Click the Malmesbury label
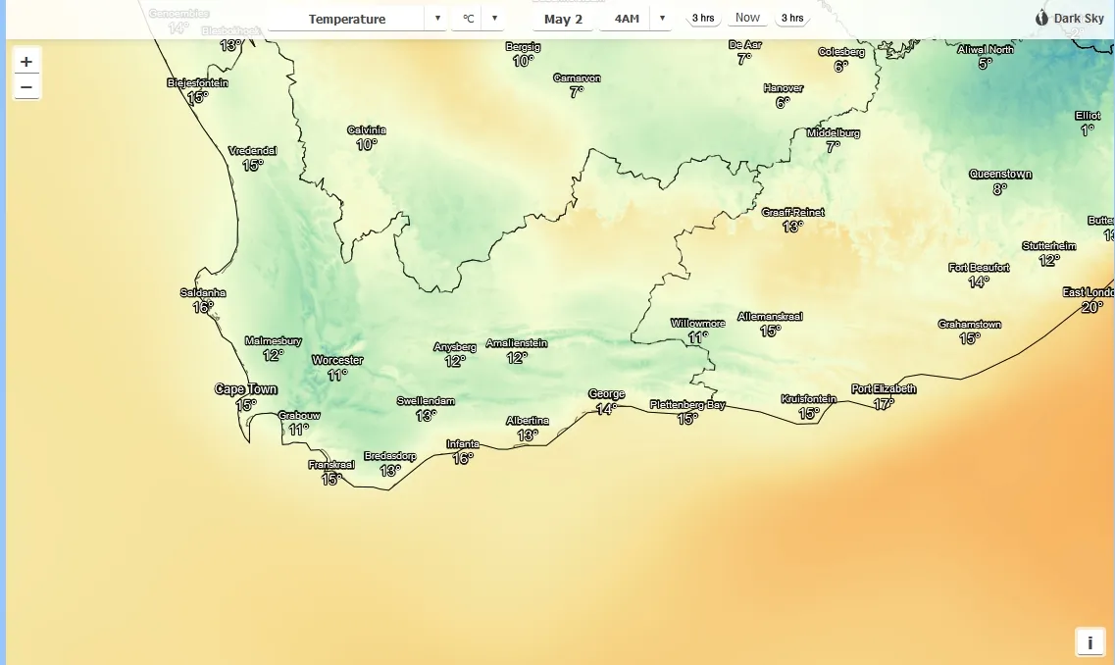Image resolution: width=1115 pixels, height=665 pixels. pyautogui.click(x=274, y=341)
